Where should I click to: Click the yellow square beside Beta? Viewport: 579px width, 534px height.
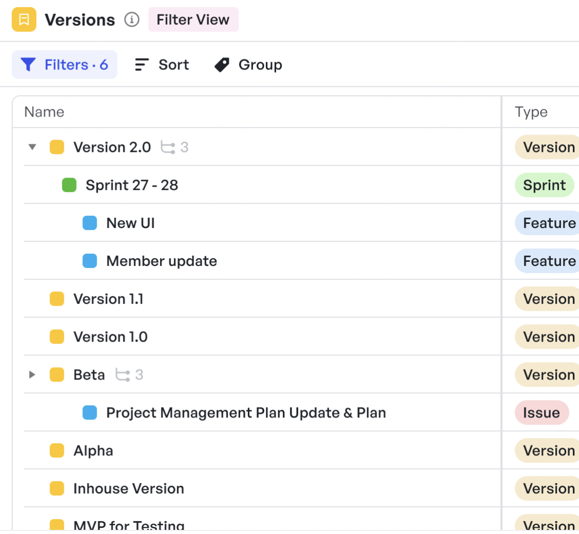[57, 375]
